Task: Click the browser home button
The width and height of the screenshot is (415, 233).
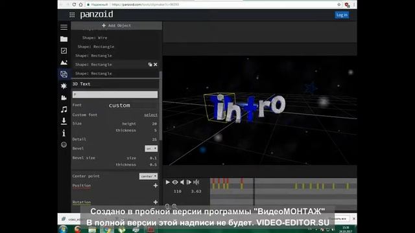Action: 80,5
